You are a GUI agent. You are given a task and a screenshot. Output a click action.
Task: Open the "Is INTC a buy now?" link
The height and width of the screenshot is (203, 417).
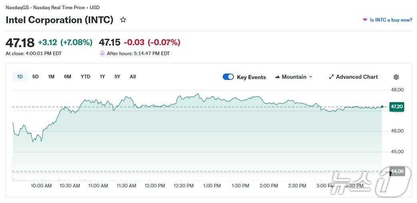coord(391,20)
